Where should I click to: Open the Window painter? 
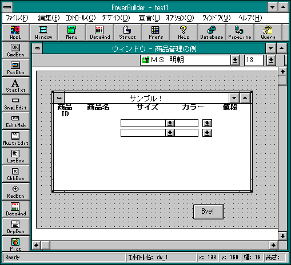pos(44,32)
